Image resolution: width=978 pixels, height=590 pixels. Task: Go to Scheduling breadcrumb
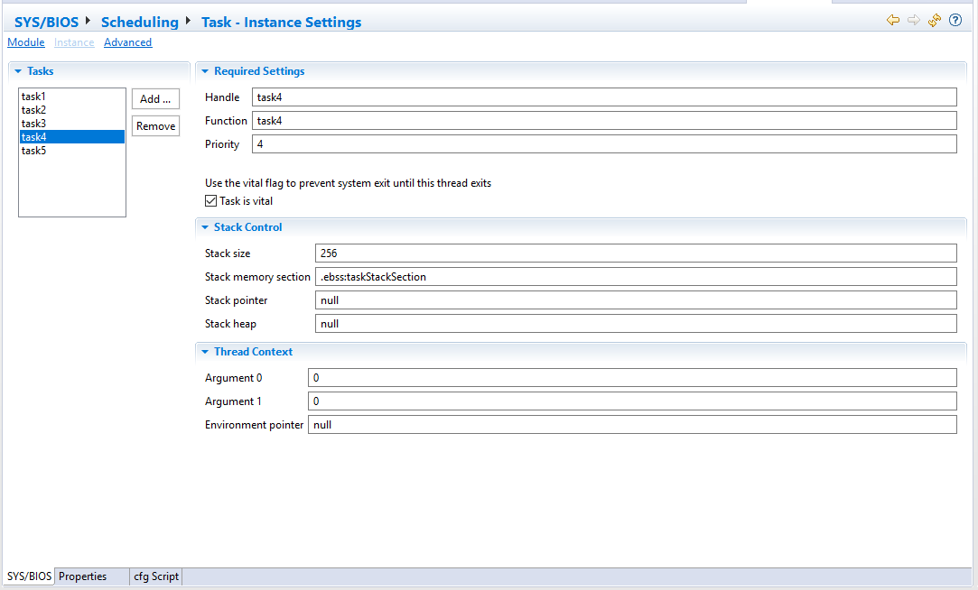(140, 22)
